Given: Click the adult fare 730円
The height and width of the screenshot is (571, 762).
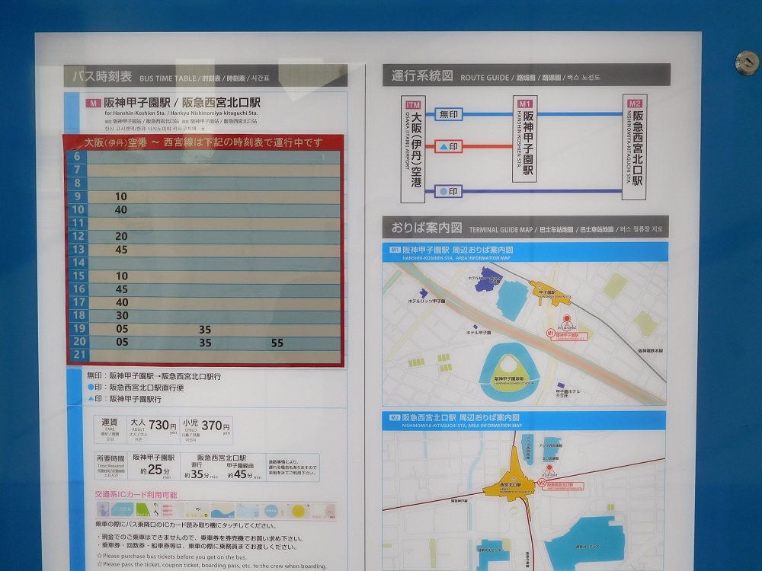Looking at the screenshot, I should click(163, 426).
